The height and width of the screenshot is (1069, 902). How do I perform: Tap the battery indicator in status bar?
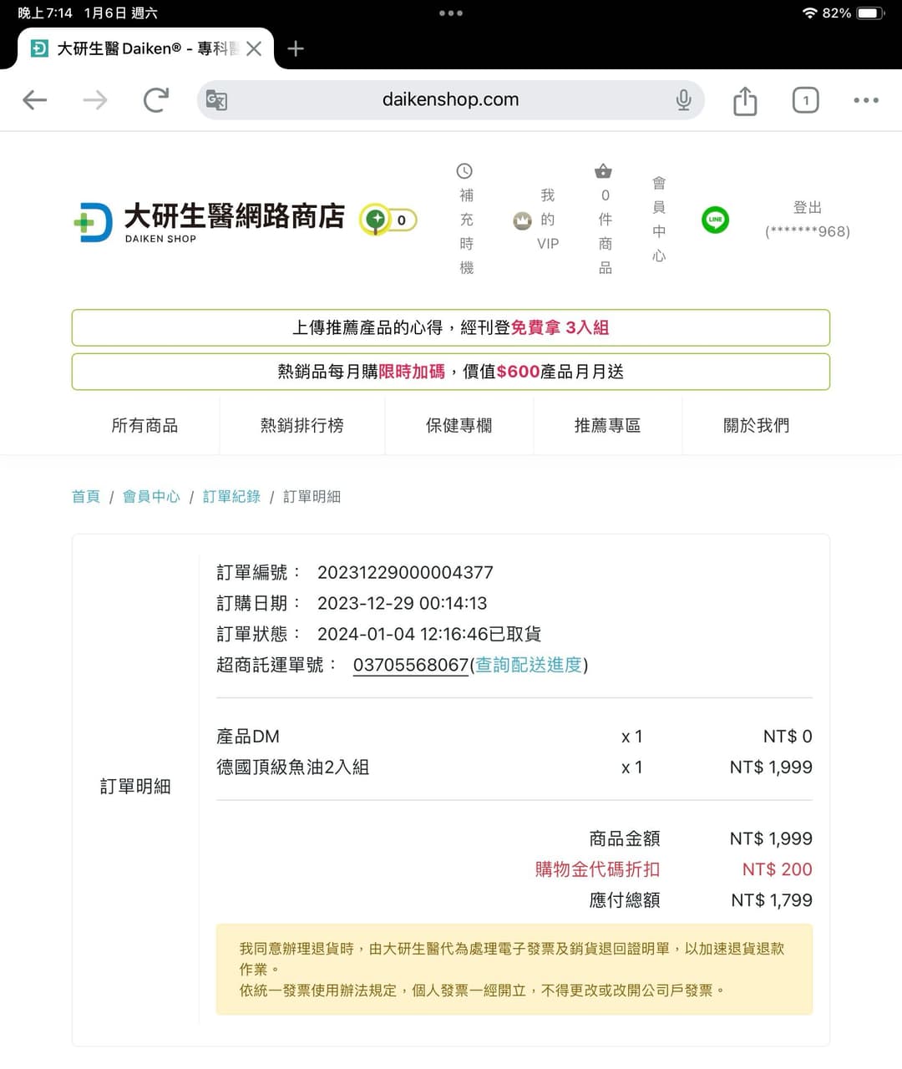[870, 13]
